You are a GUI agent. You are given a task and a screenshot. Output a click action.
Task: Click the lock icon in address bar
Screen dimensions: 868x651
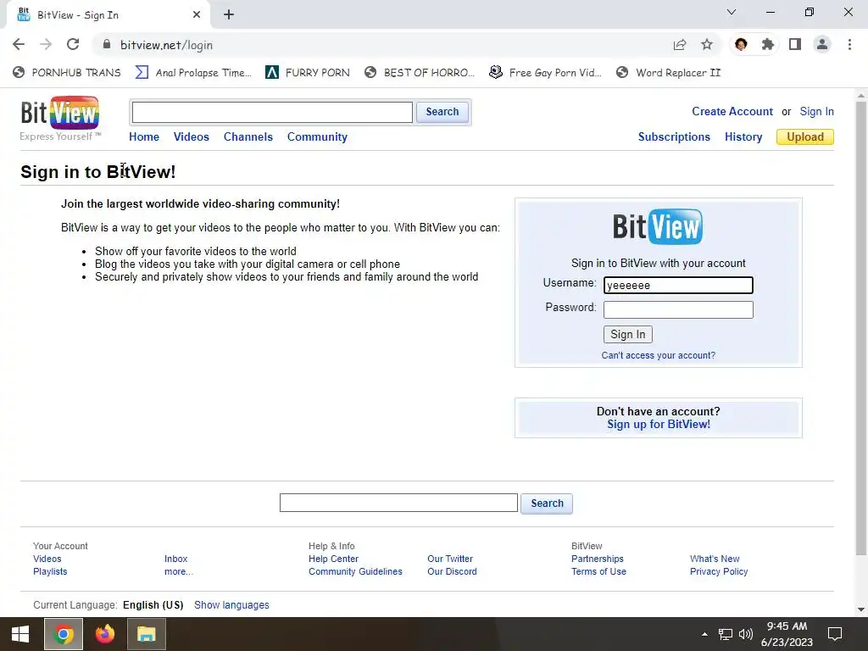click(107, 44)
